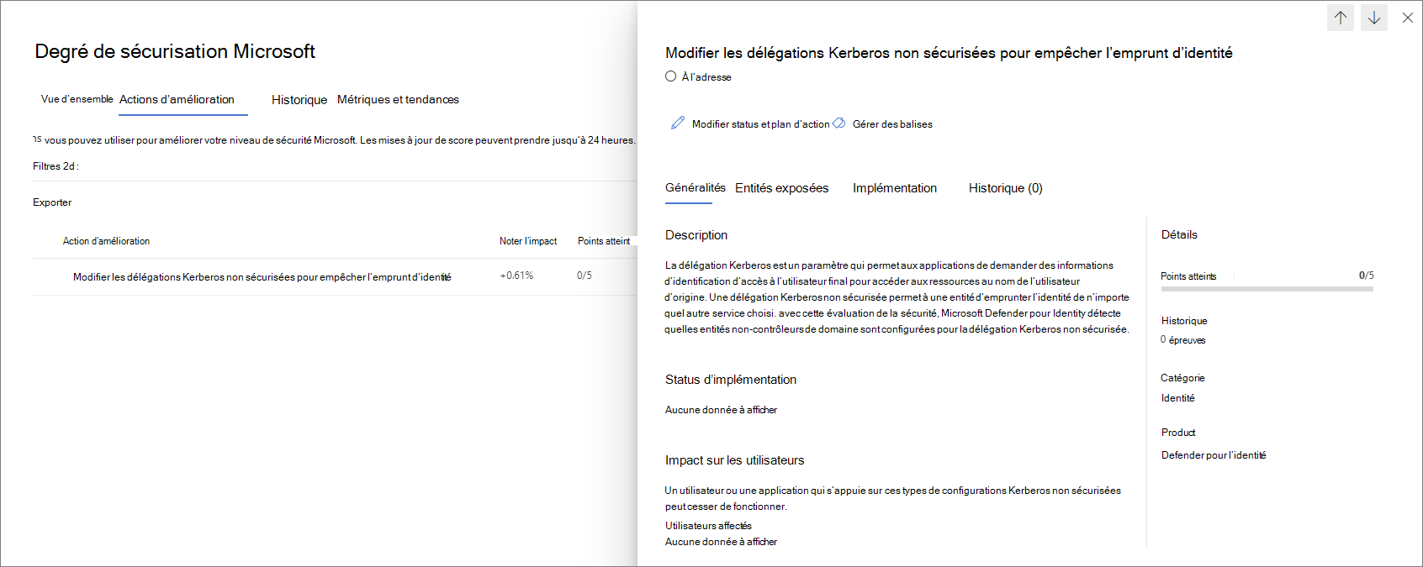Go to next item with down arrow

click(x=1374, y=17)
